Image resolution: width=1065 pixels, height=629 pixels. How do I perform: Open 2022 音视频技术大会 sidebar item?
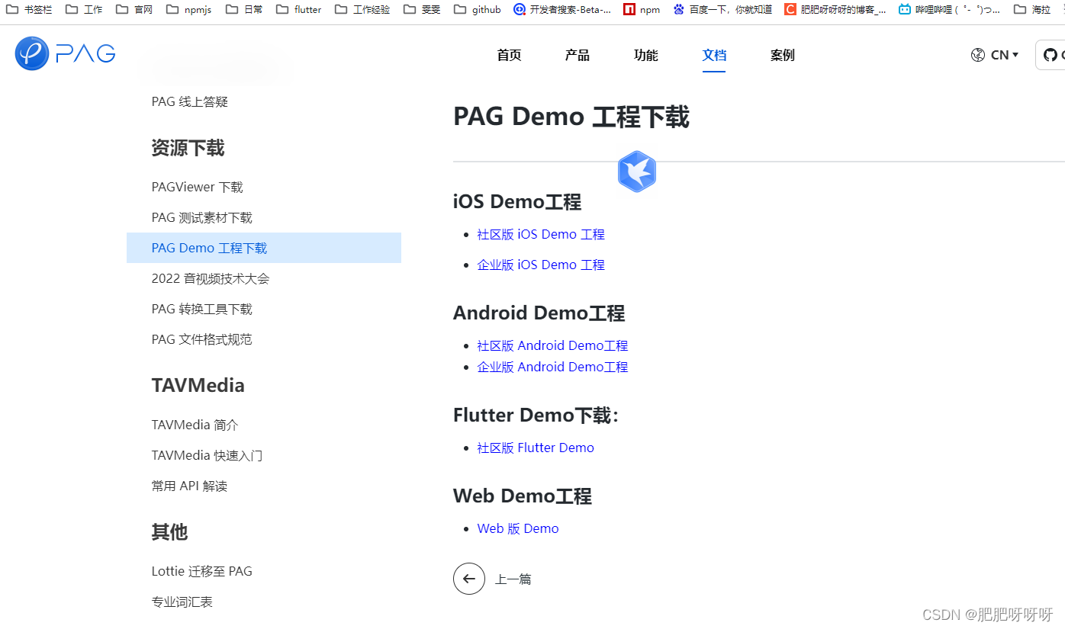[211, 278]
